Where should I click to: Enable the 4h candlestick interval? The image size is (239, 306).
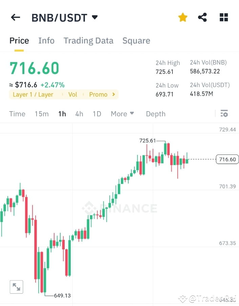(x=79, y=114)
